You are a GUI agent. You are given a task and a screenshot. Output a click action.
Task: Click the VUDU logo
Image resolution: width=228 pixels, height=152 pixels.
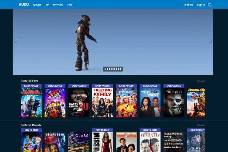24,5
